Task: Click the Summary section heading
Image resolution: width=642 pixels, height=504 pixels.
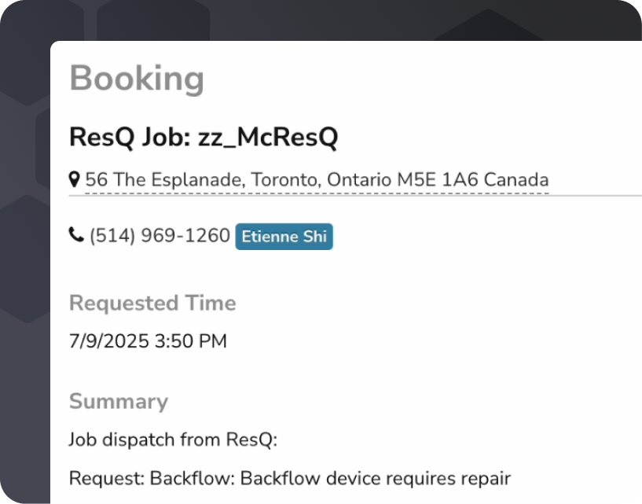Action: pos(119,401)
